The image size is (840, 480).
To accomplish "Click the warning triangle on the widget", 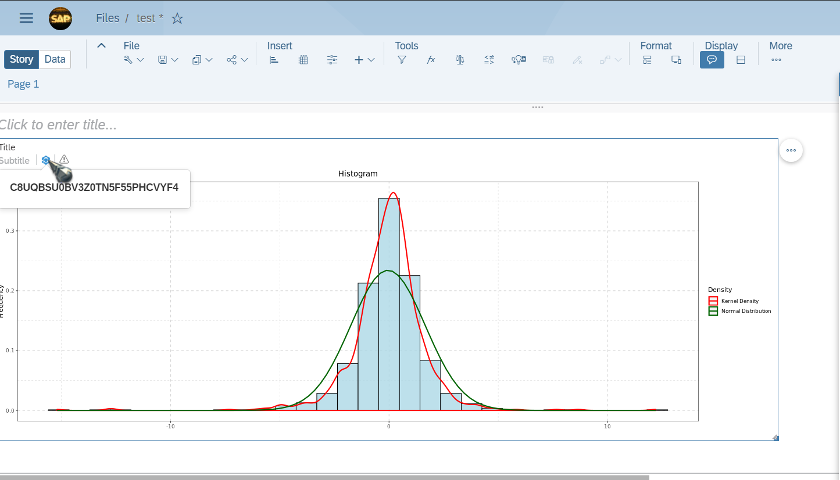I will click(x=64, y=160).
